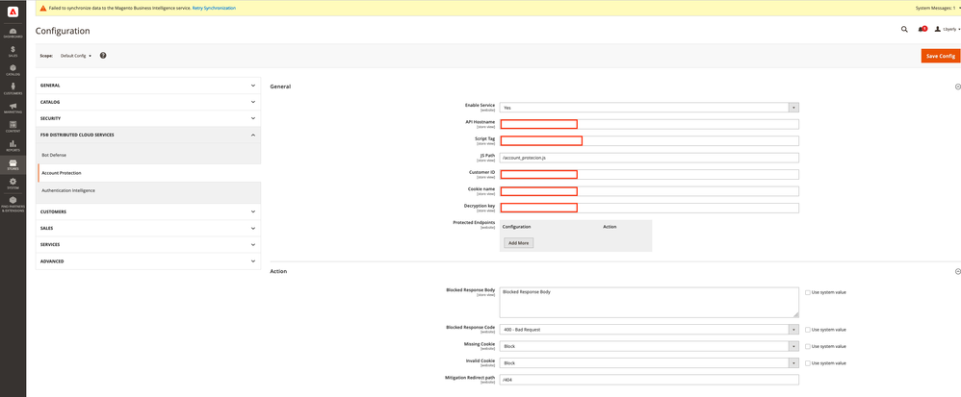Select the Authentication Intelligence tab

148,191
